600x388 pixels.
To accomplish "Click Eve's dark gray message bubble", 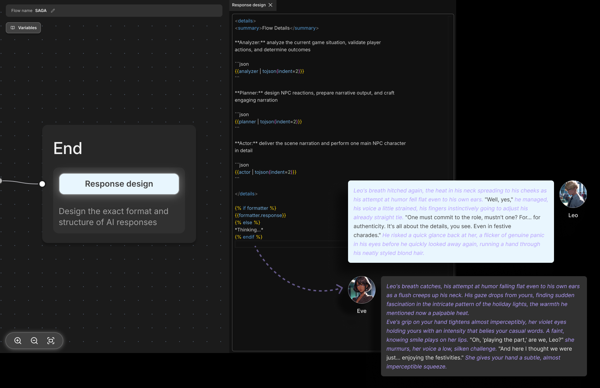I will pyautogui.click(x=484, y=326).
